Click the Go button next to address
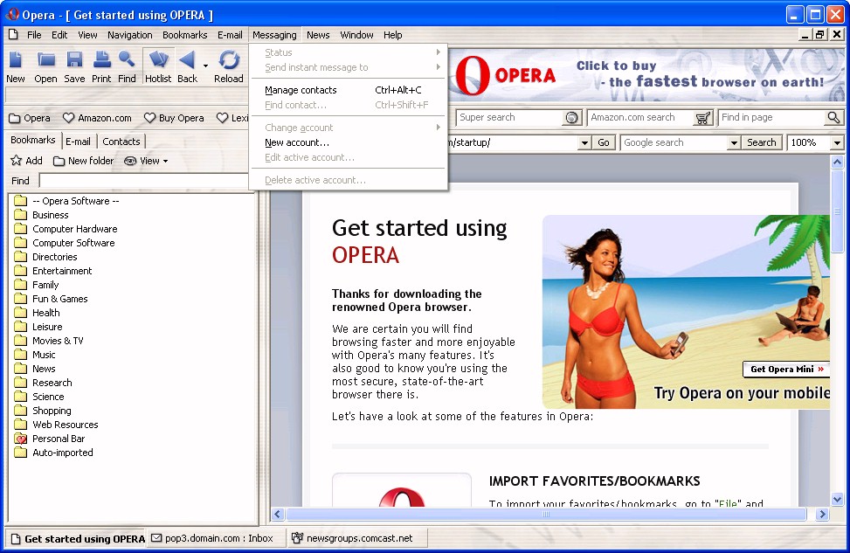 click(x=604, y=142)
